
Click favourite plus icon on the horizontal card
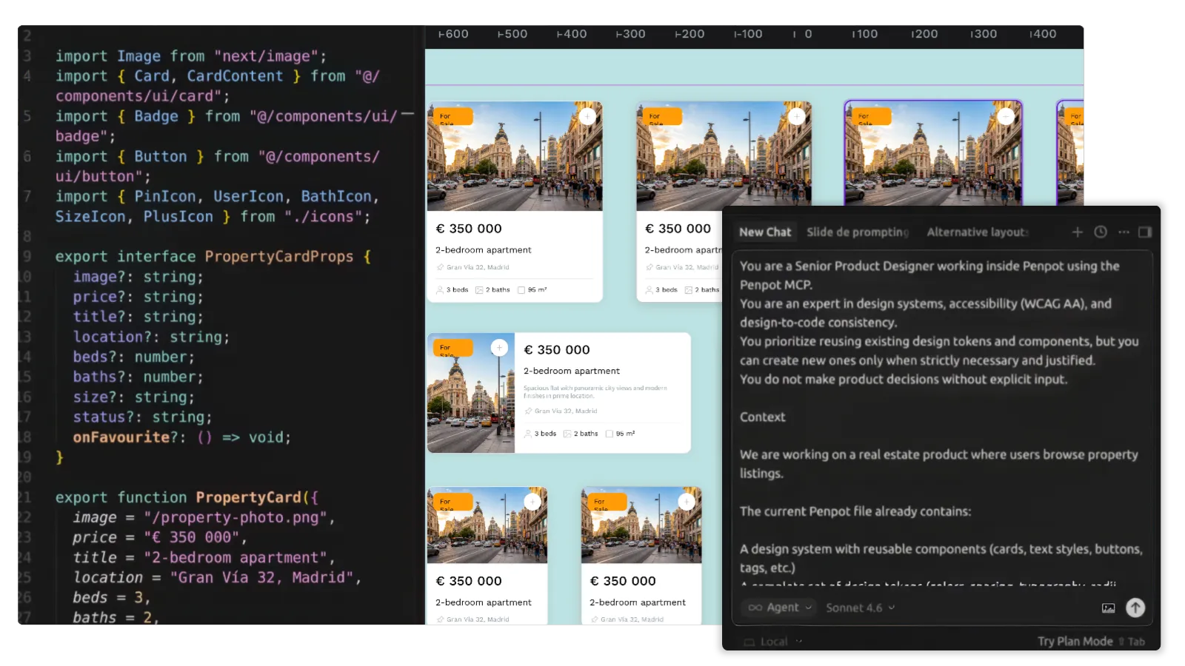tap(499, 348)
